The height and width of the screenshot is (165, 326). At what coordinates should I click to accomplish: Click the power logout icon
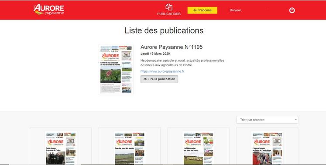(x=292, y=10)
